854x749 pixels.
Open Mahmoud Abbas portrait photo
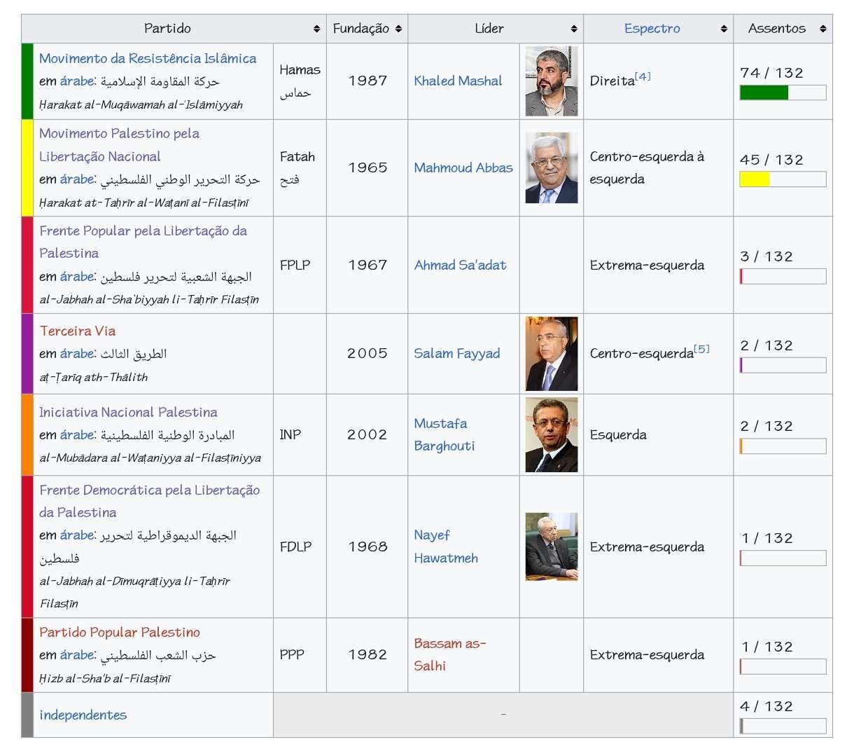tap(552, 167)
